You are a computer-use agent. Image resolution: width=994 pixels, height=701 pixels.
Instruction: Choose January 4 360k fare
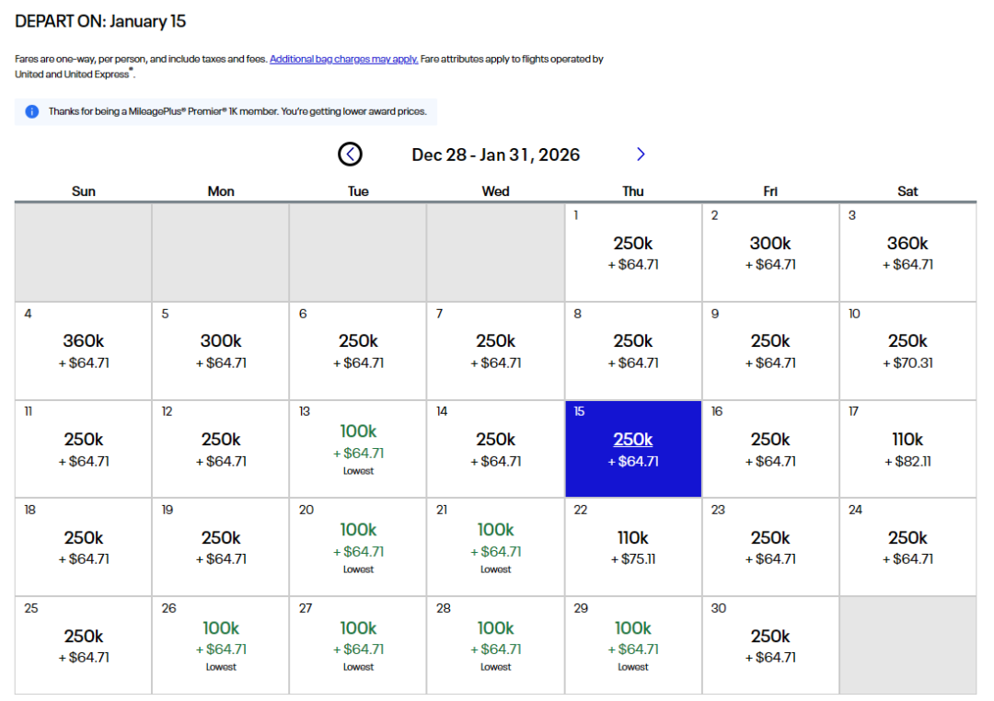(84, 350)
